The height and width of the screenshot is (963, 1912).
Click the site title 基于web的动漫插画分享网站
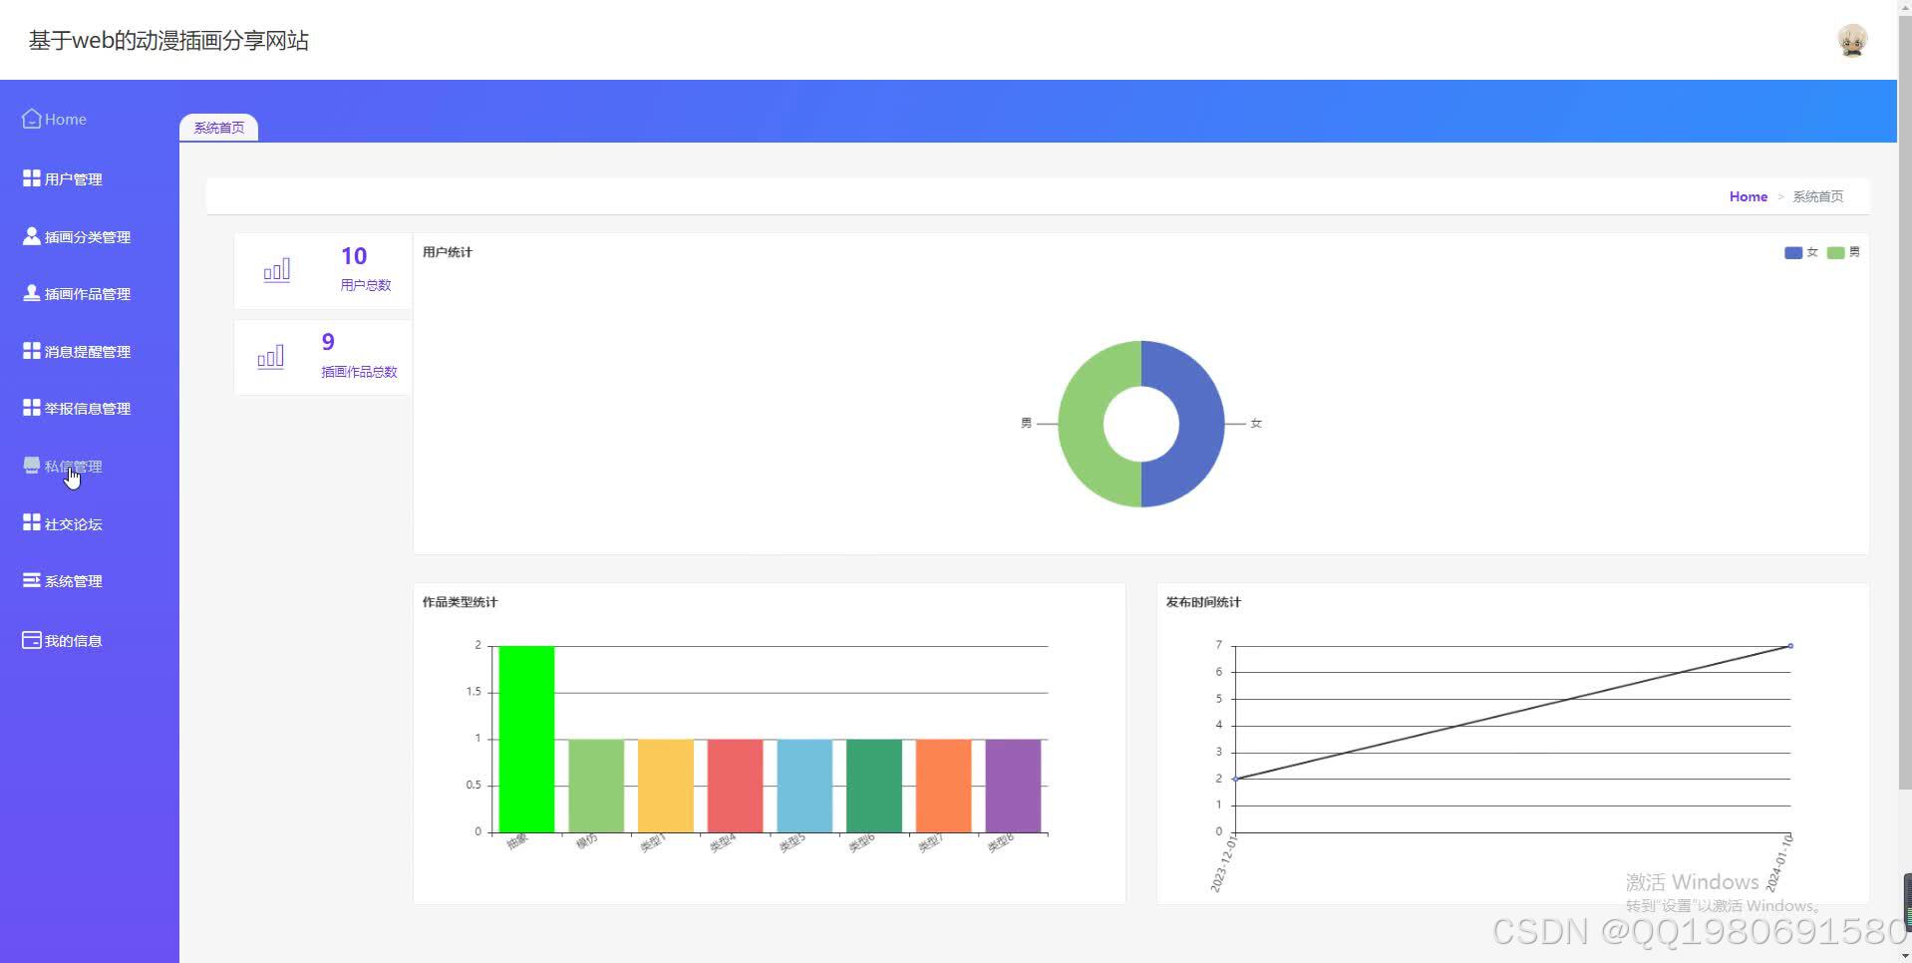click(168, 41)
